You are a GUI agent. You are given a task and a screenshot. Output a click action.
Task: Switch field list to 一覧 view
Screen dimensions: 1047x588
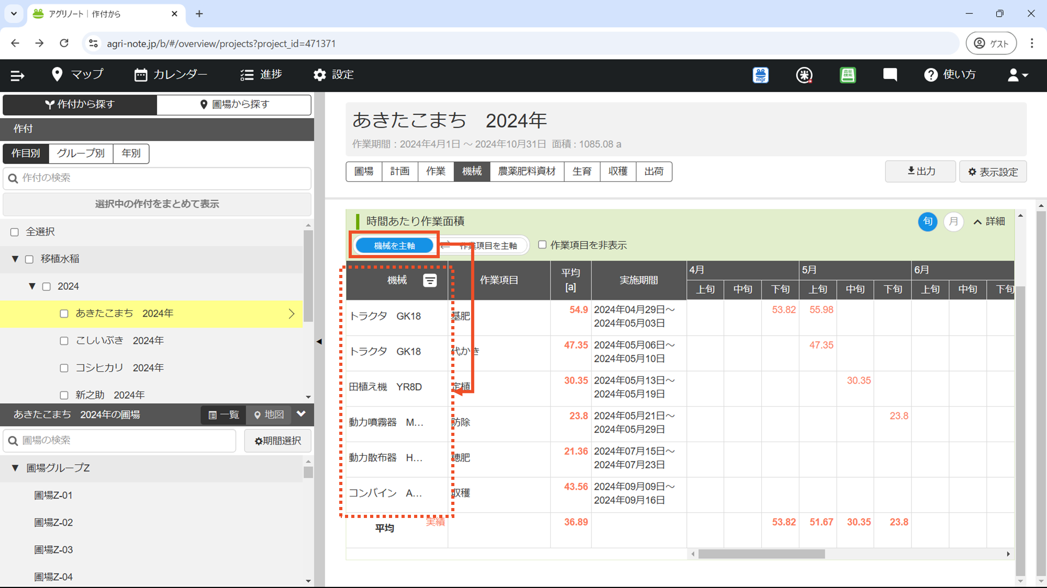click(x=224, y=415)
